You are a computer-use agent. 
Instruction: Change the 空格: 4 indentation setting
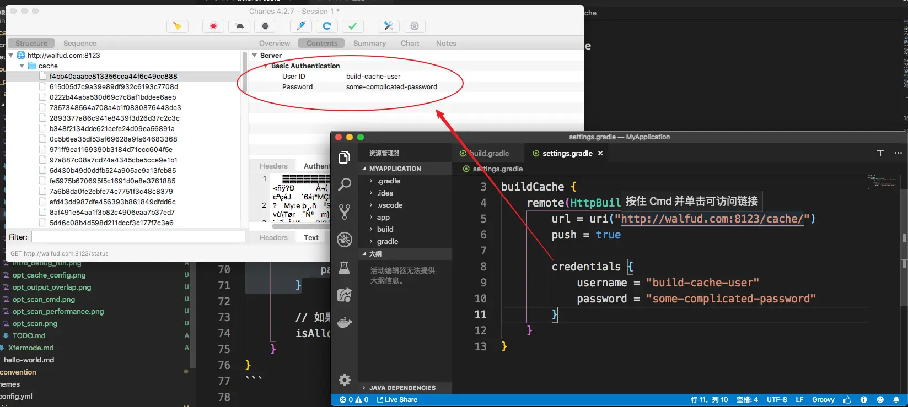[x=747, y=400]
